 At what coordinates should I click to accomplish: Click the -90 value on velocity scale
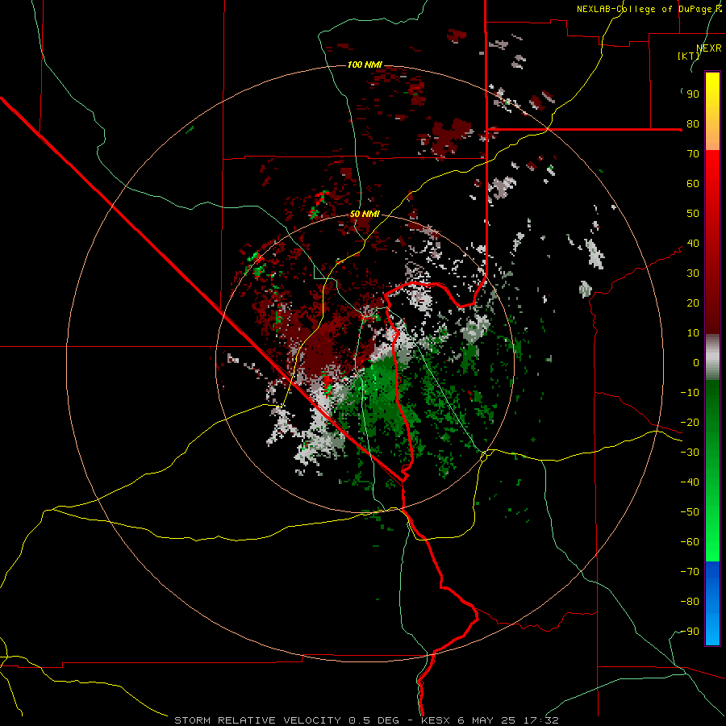(x=690, y=632)
